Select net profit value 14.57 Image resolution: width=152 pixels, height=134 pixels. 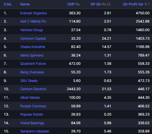click(x=107, y=47)
